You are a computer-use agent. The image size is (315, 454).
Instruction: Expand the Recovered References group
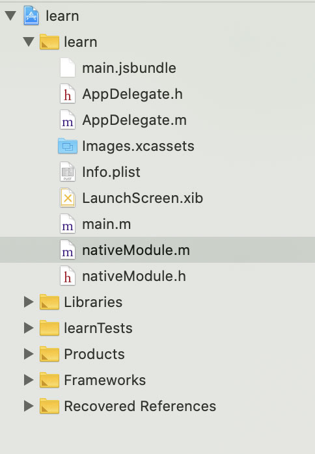point(29,406)
